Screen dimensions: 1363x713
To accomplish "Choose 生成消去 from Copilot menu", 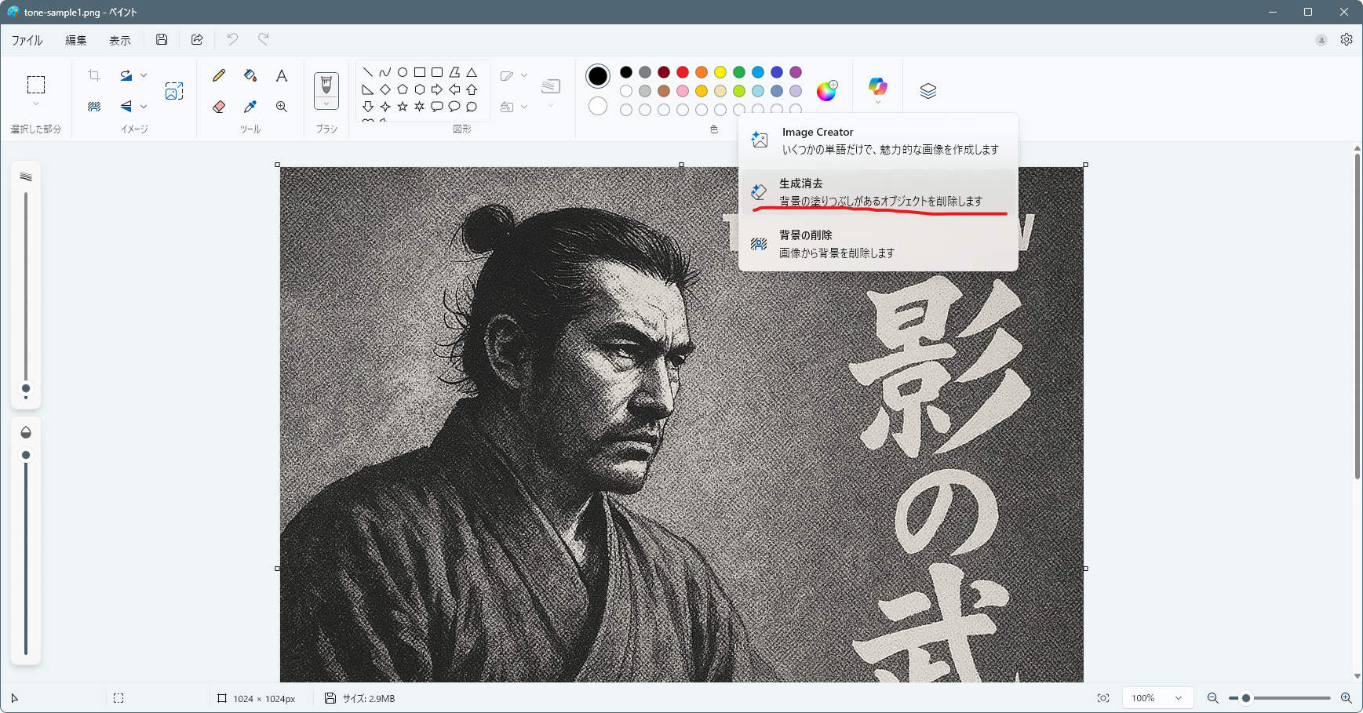I will [878, 192].
